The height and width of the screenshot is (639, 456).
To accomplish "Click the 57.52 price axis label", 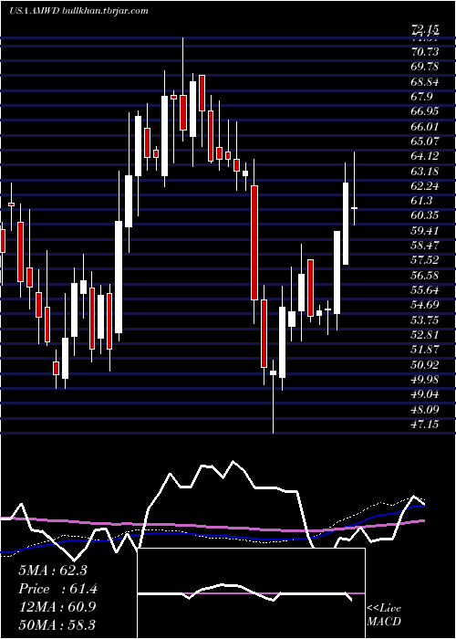I will (x=425, y=260).
